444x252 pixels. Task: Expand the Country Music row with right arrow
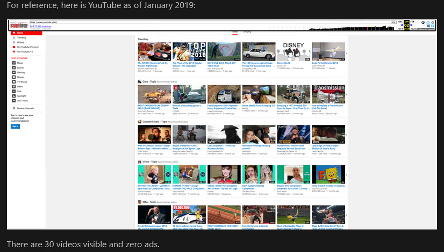(x=346, y=135)
